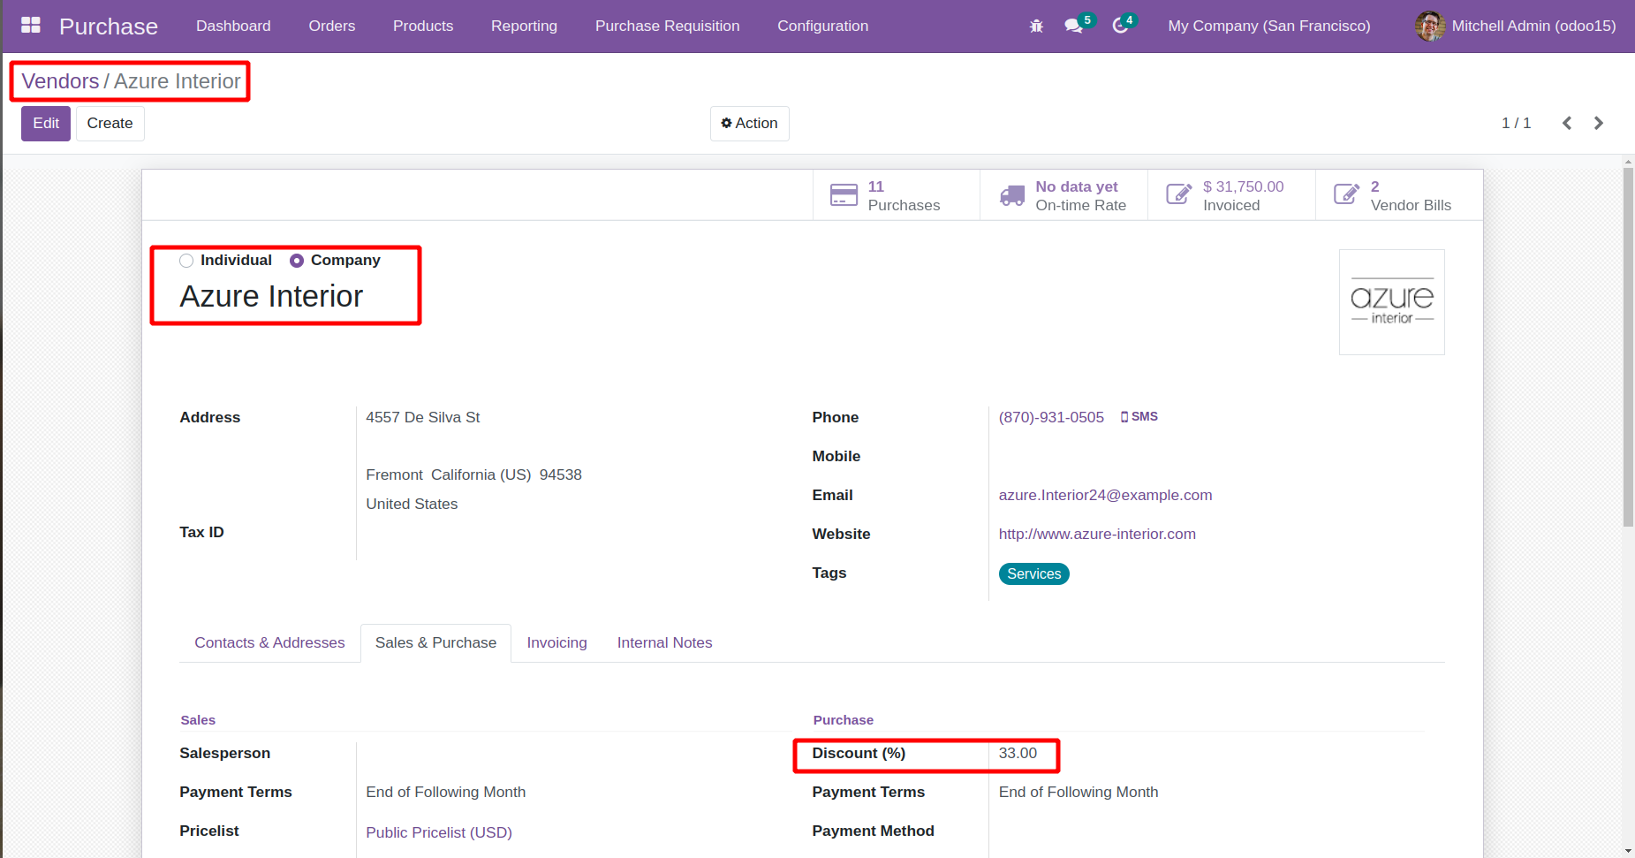The height and width of the screenshot is (858, 1635).
Task: Click the Mitchell Admin avatar picture
Action: point(1430,26)
